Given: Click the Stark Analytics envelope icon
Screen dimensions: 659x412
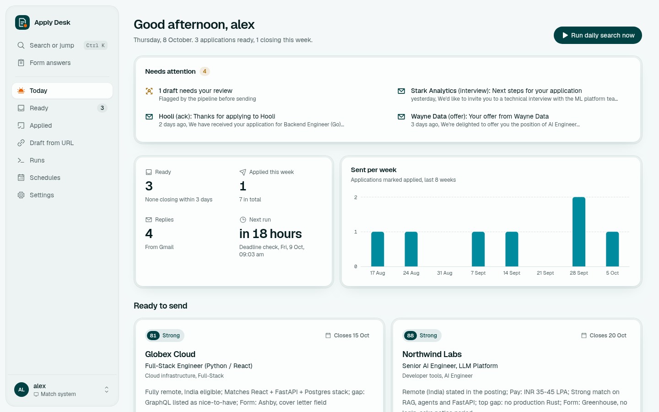Looking at the screenshot, I should [x=401, y=91].
